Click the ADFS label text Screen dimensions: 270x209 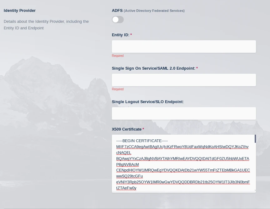pos(117,10)
